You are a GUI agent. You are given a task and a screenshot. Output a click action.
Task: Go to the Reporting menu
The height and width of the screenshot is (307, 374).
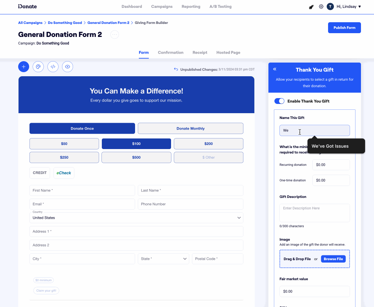pyautogui.click(x=191, y=6)
